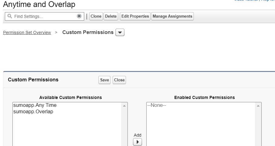Click the Enabled Custom Permissions scrollbar track

click(258, 127)
